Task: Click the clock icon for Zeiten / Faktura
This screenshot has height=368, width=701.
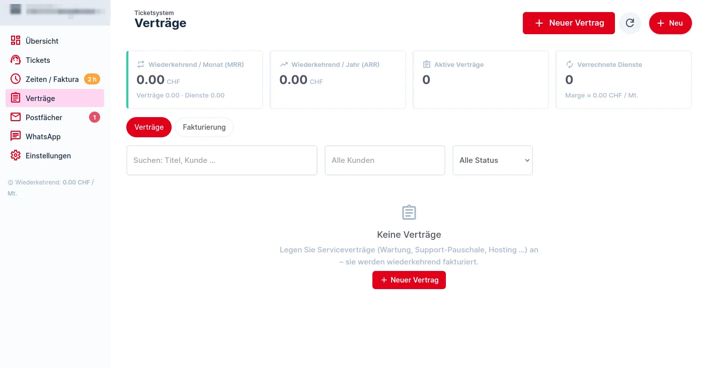Action: click(x=16, y=79)
